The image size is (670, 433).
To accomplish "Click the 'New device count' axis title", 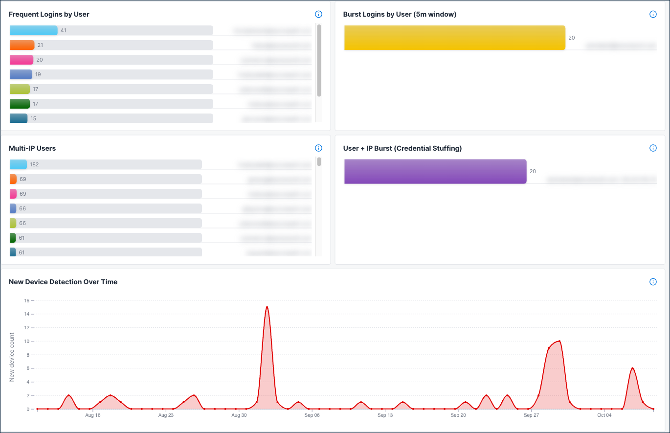I will [12, 357].
